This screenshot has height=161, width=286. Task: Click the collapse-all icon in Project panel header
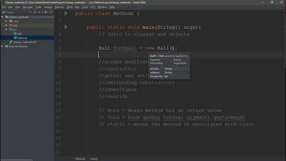39,12
